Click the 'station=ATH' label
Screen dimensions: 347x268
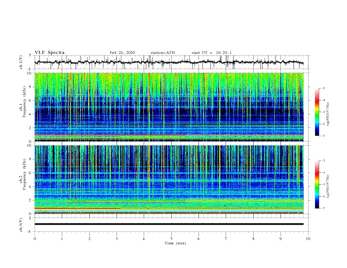[163, 53]
